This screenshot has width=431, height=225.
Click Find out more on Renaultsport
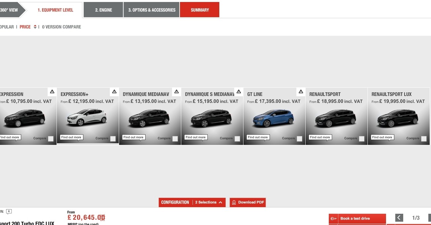click(320, 137)
